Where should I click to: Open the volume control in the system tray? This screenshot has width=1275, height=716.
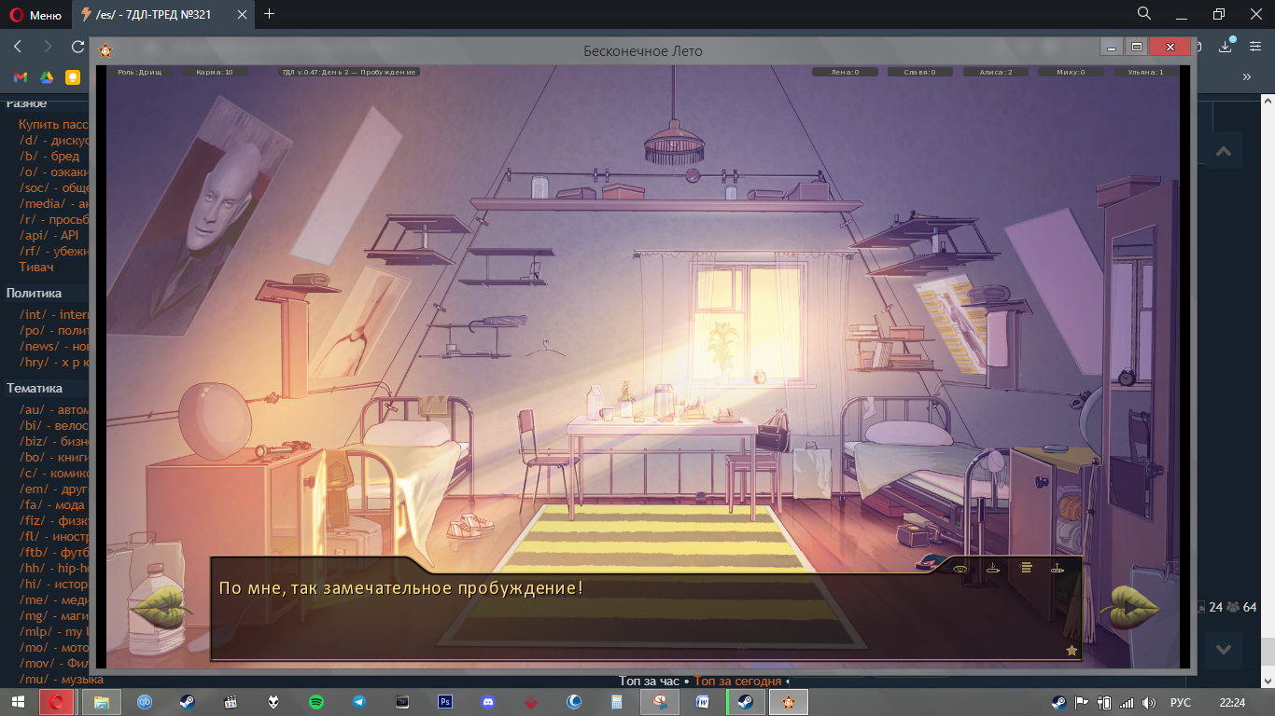[x=1149, y=702]
